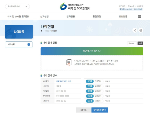Expand the 테스트2 select box

click(132, 43)
